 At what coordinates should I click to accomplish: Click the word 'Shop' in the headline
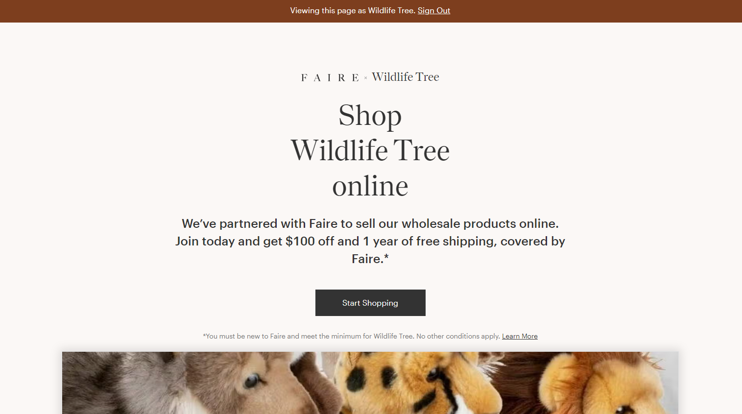(370, 116)
